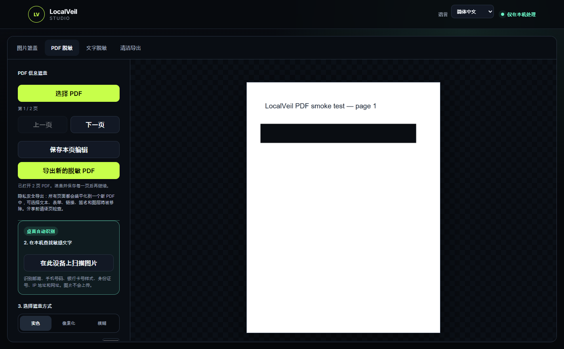Screen dimensions: 564x349
Task: Click 导出新的脱敏 PDF button
Action: pos(69,171)
